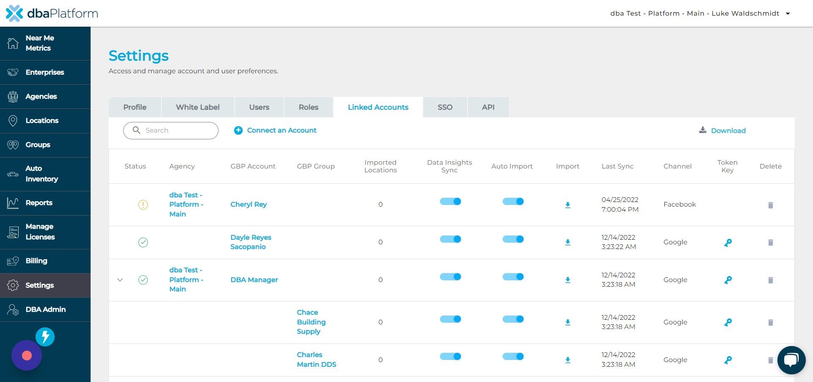Screen dimensions: 813x382
Task: Open Billing in sidebar
Action: pyautogui.click(x=45, y=261)
